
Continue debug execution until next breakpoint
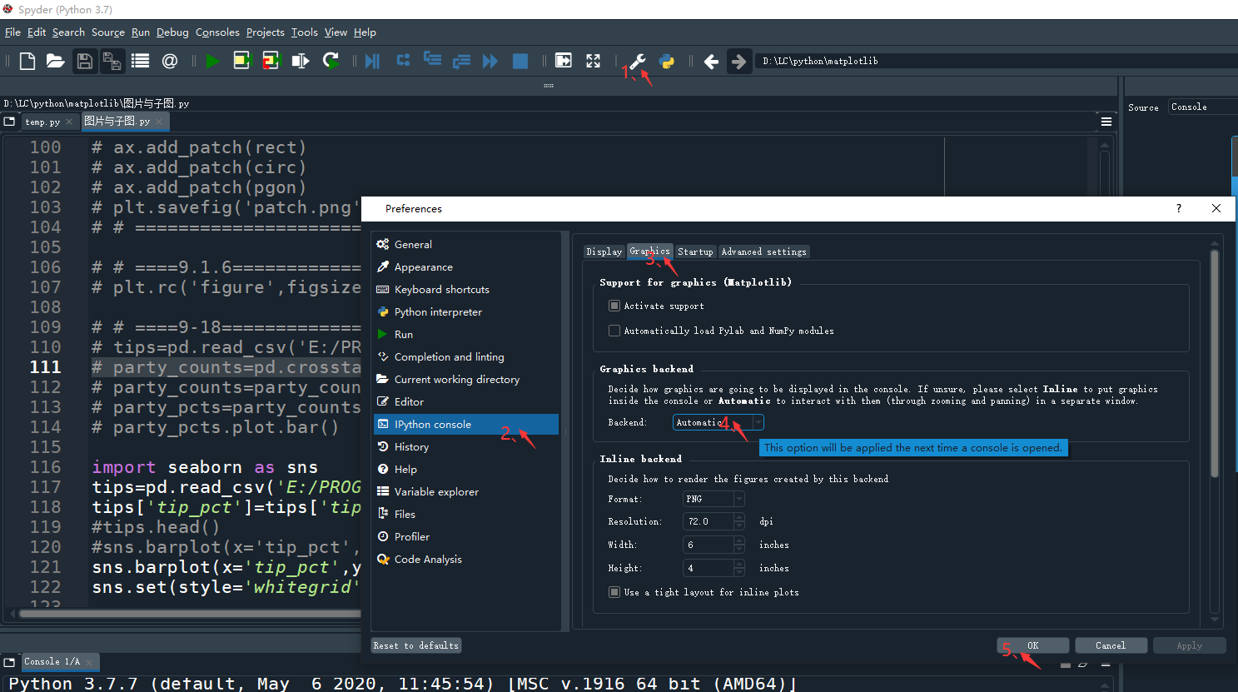pyautogui.click(x=490, y=61)
